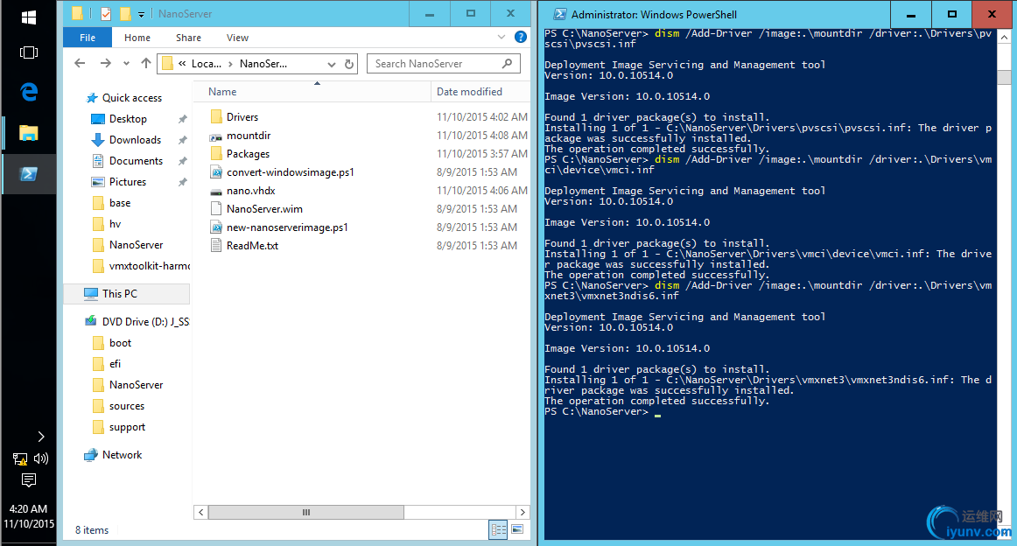1017x546 pixels.
Task: Click the Properties icon in quick access toolbar
Action: click(x=106, y=14)
